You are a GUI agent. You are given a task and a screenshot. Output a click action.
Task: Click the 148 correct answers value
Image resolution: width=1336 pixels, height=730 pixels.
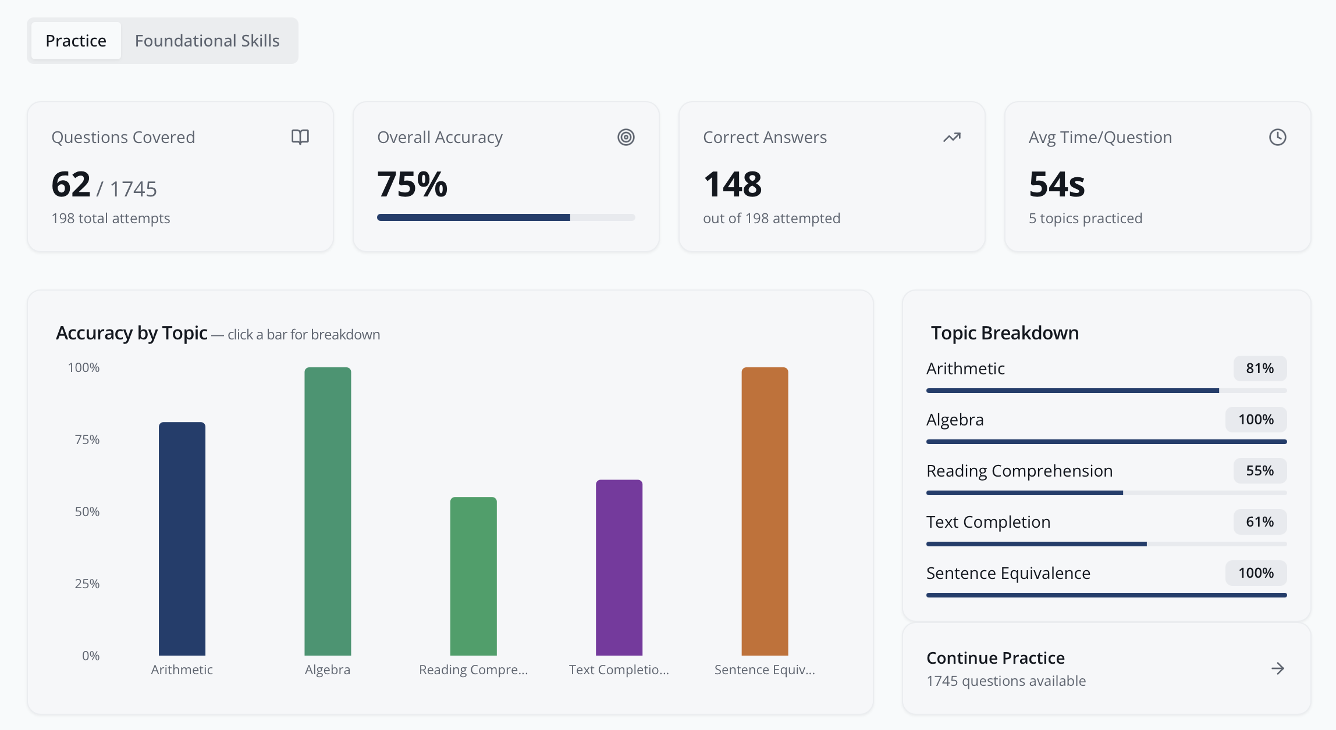[733, 184]
